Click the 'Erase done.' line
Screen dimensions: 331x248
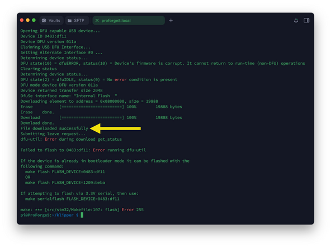coord(37,112)
